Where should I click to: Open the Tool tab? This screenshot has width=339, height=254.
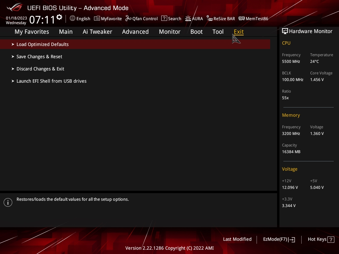(218, 32)
